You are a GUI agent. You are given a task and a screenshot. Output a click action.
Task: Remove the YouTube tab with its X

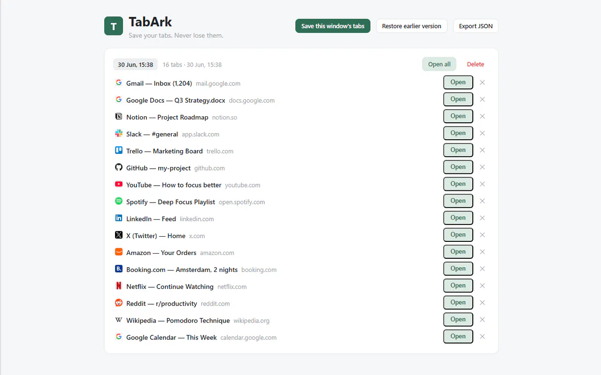pyautogui.click(x=482, y=184)
